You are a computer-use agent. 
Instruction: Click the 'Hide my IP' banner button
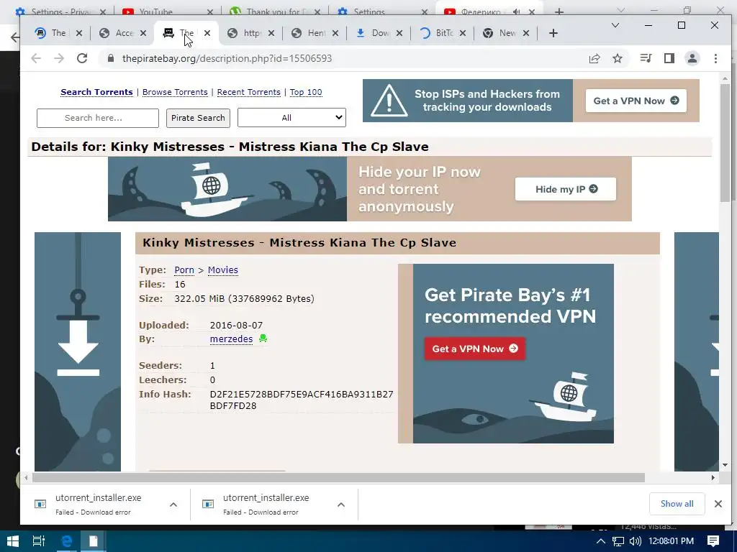[566, 189]
